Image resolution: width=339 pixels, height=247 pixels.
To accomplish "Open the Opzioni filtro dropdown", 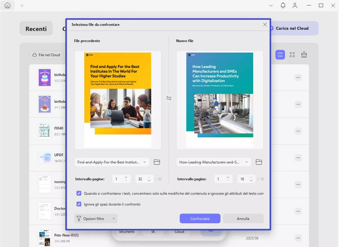I will click(x=96, y=219).
